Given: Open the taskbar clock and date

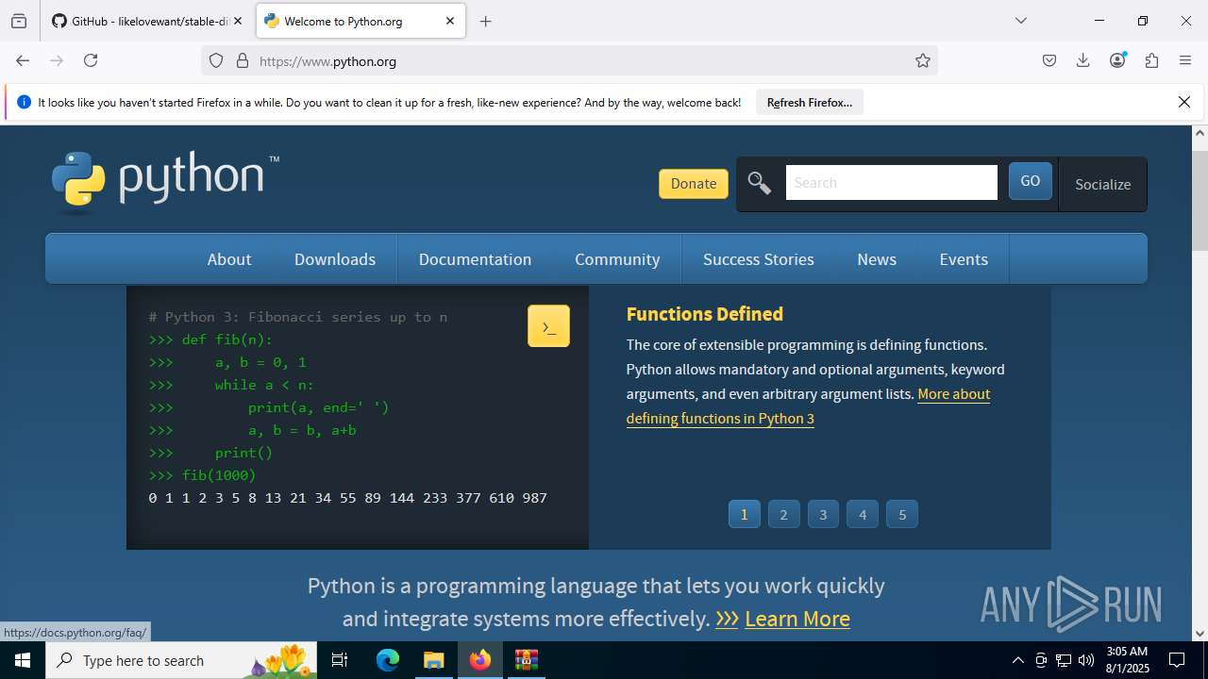Looking at the screenshot, I should click(1127, 660).
